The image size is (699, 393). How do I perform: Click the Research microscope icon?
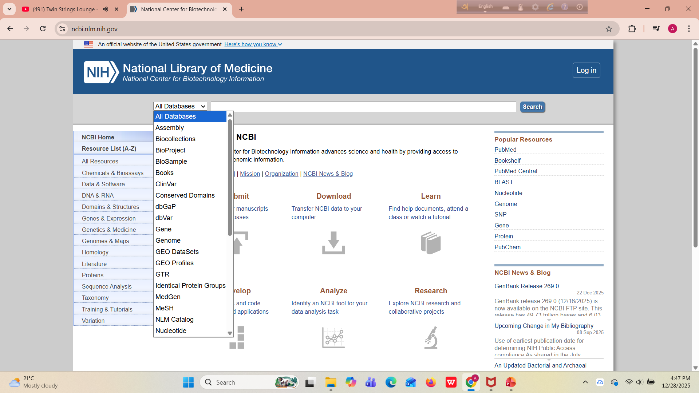click(x=431, y=337)
